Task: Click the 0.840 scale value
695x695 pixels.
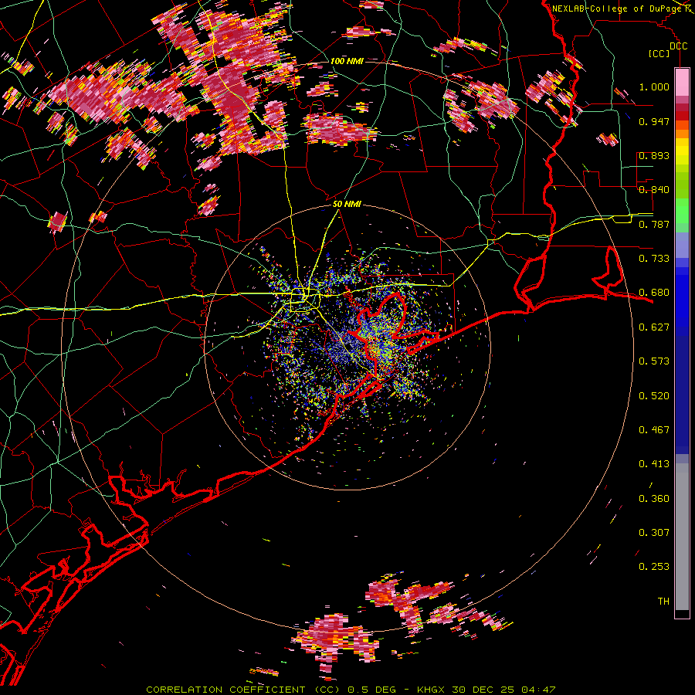Action: click(654, 190)
